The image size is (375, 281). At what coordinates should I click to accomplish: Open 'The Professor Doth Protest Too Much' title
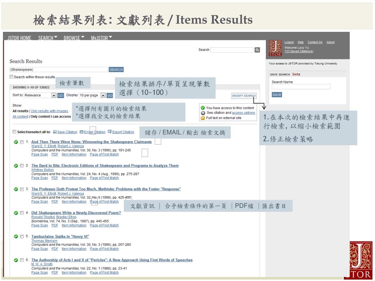106,189
